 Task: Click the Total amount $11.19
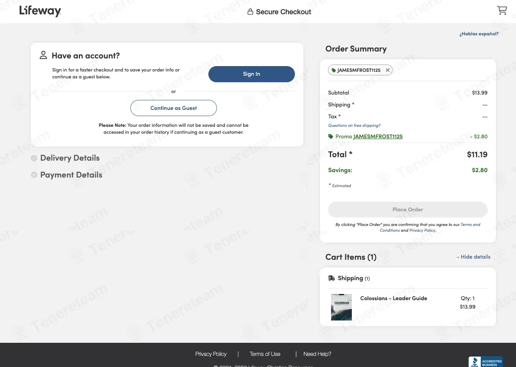click(477, 154)
